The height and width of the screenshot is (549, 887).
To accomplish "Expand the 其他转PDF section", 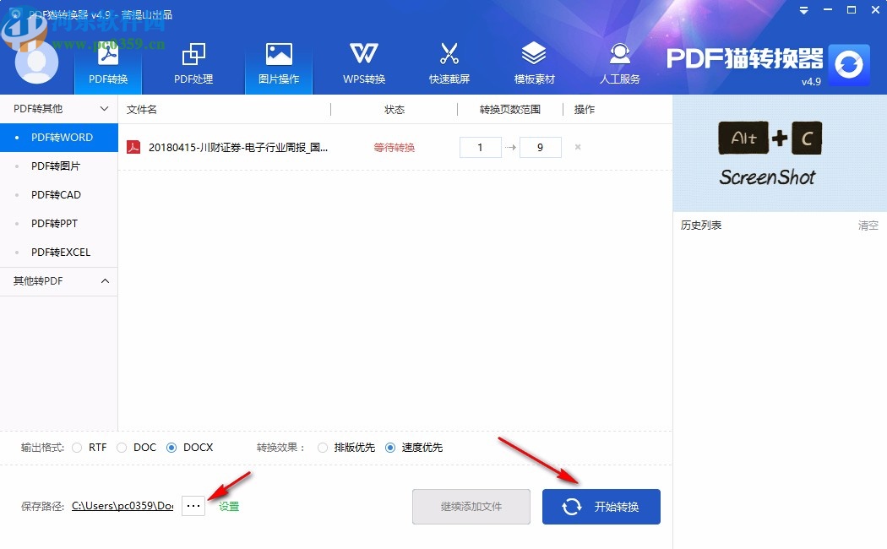I will pyautogui.click(x=59, y=281).
